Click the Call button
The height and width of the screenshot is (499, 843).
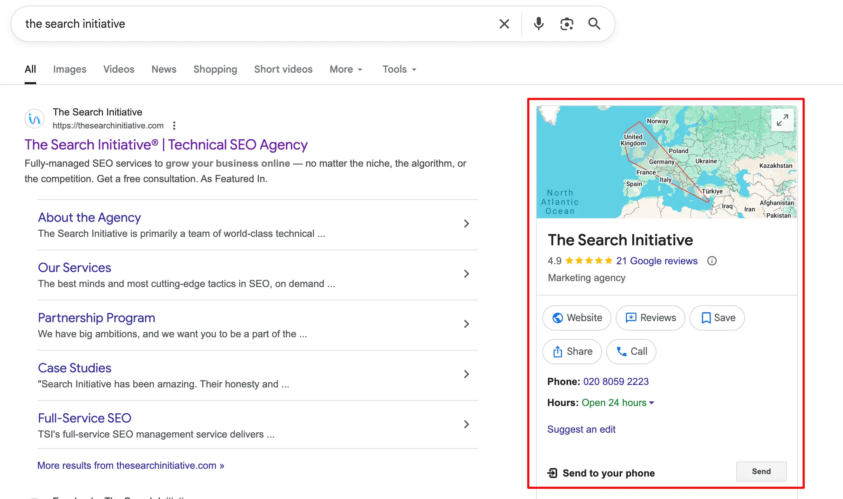631,352
